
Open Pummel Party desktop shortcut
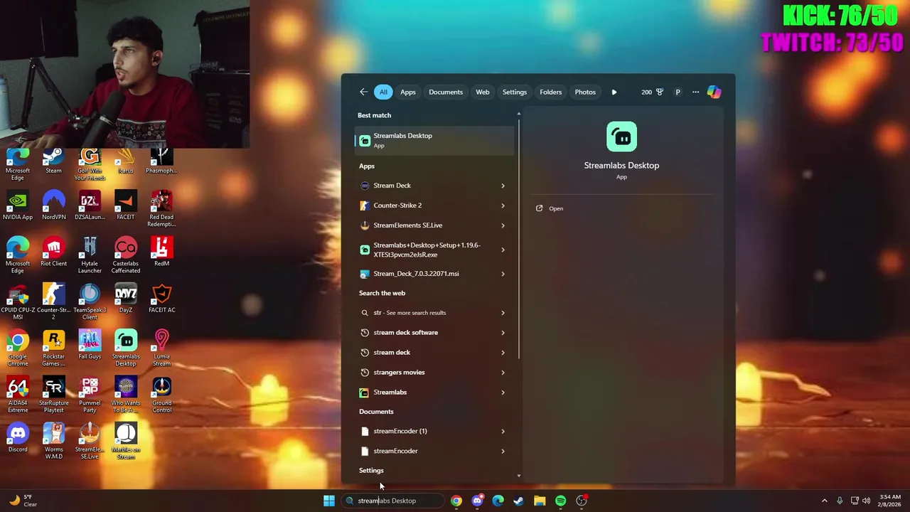point(90,395)
